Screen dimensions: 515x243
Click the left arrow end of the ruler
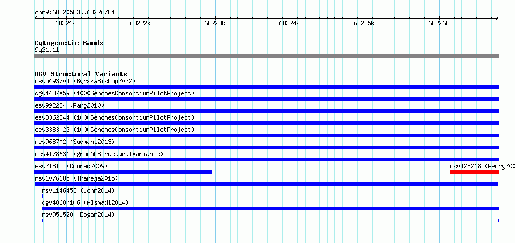pos(36,18)
